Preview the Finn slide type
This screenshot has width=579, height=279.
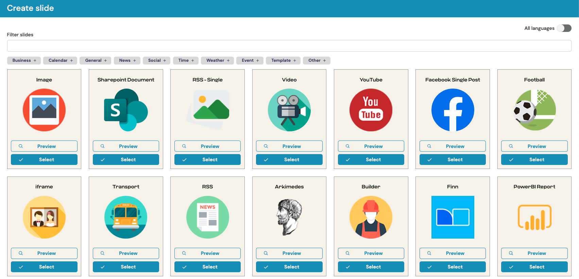453,253
